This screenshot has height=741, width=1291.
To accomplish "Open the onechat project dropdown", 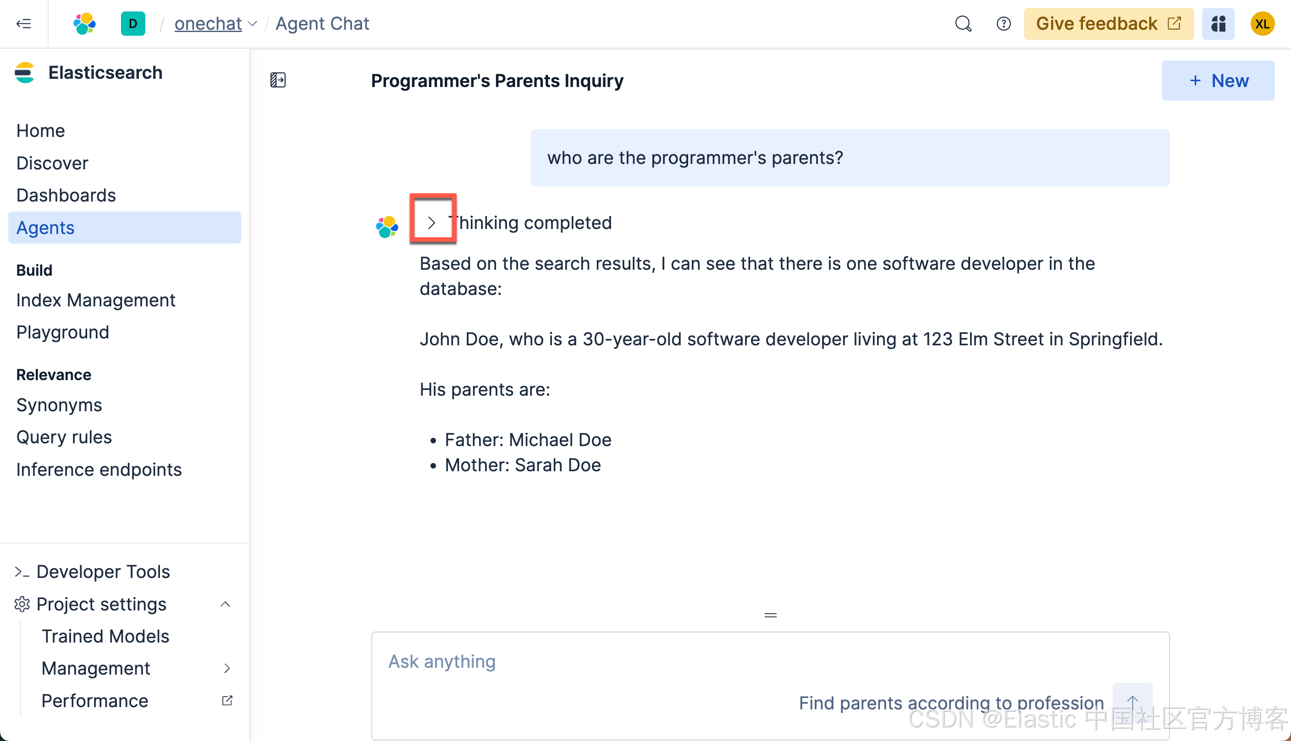I will (x=215, y=23).
